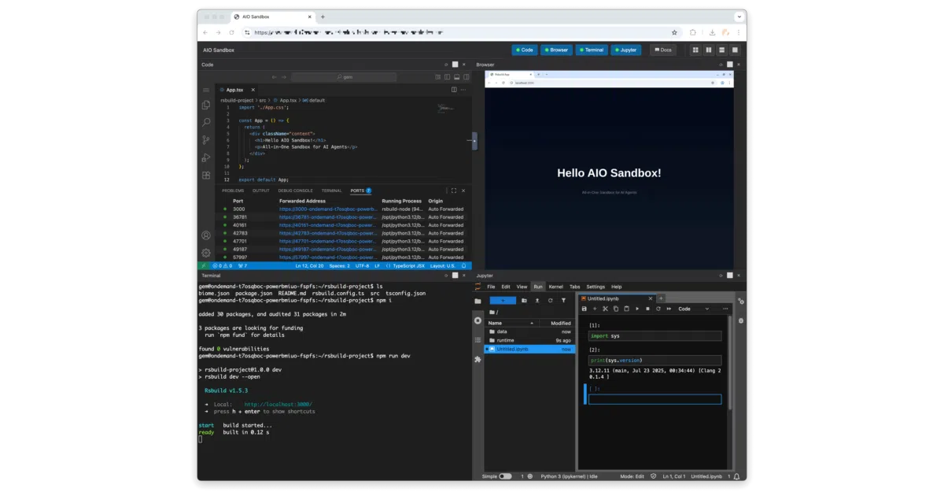The height and width of the screenshot is (496, 944).
Task: Toggle the Simple mode switch in Jupyter
Action: (x=505, y=476)
